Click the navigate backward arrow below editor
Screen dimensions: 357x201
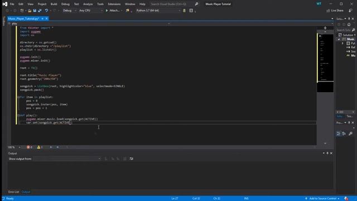pos(51,147)
